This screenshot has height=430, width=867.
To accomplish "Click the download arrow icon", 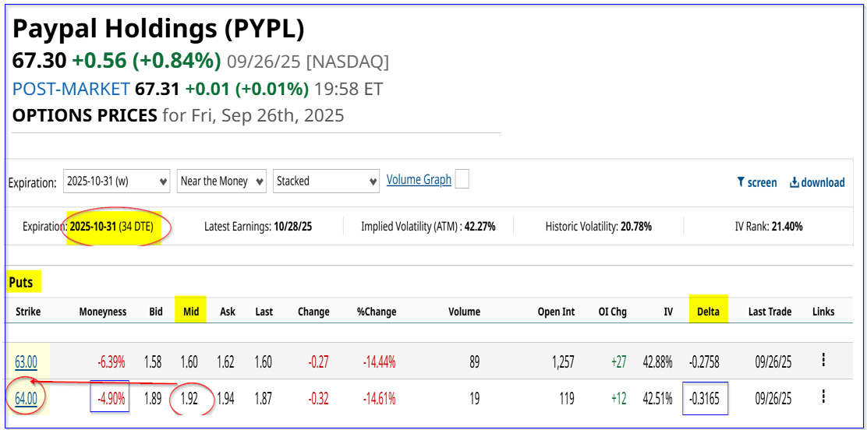I will pos(794,182).
